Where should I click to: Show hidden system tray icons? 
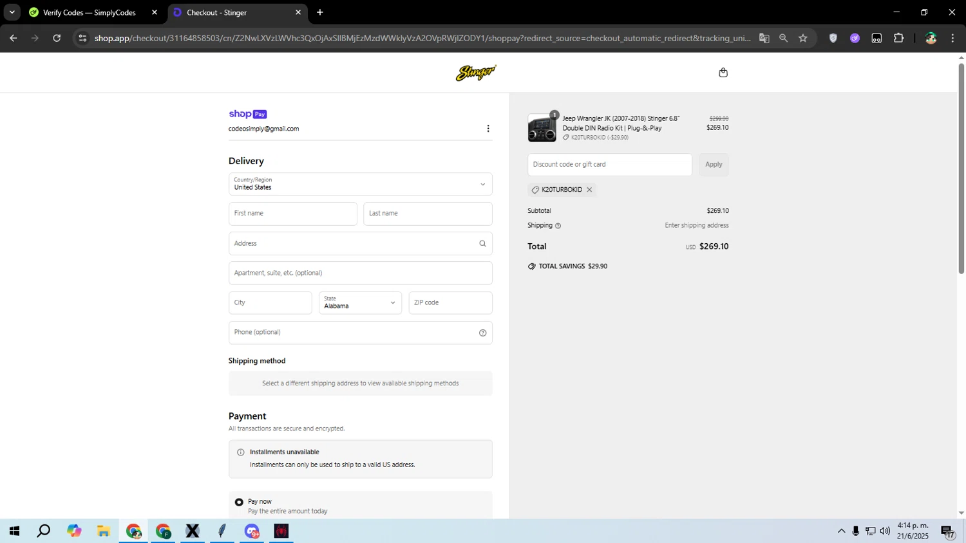(x=841, y=531)
